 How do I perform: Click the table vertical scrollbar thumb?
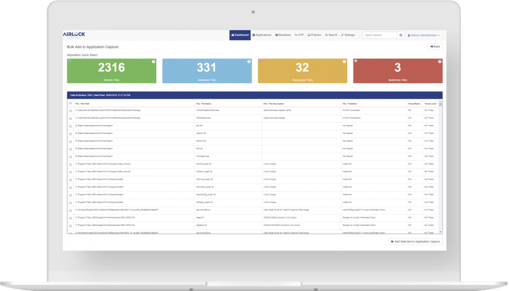[440, 105]
